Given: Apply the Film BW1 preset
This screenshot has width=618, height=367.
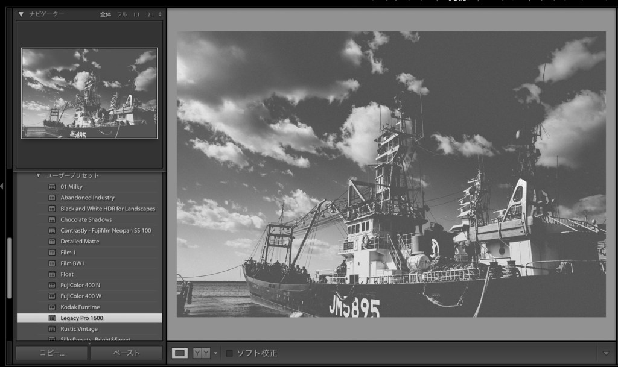Looking at the screenshot, I should tap(72, 263).
